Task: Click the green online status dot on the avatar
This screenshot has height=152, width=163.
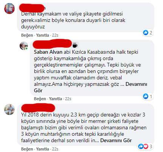Action: (26, 48)
